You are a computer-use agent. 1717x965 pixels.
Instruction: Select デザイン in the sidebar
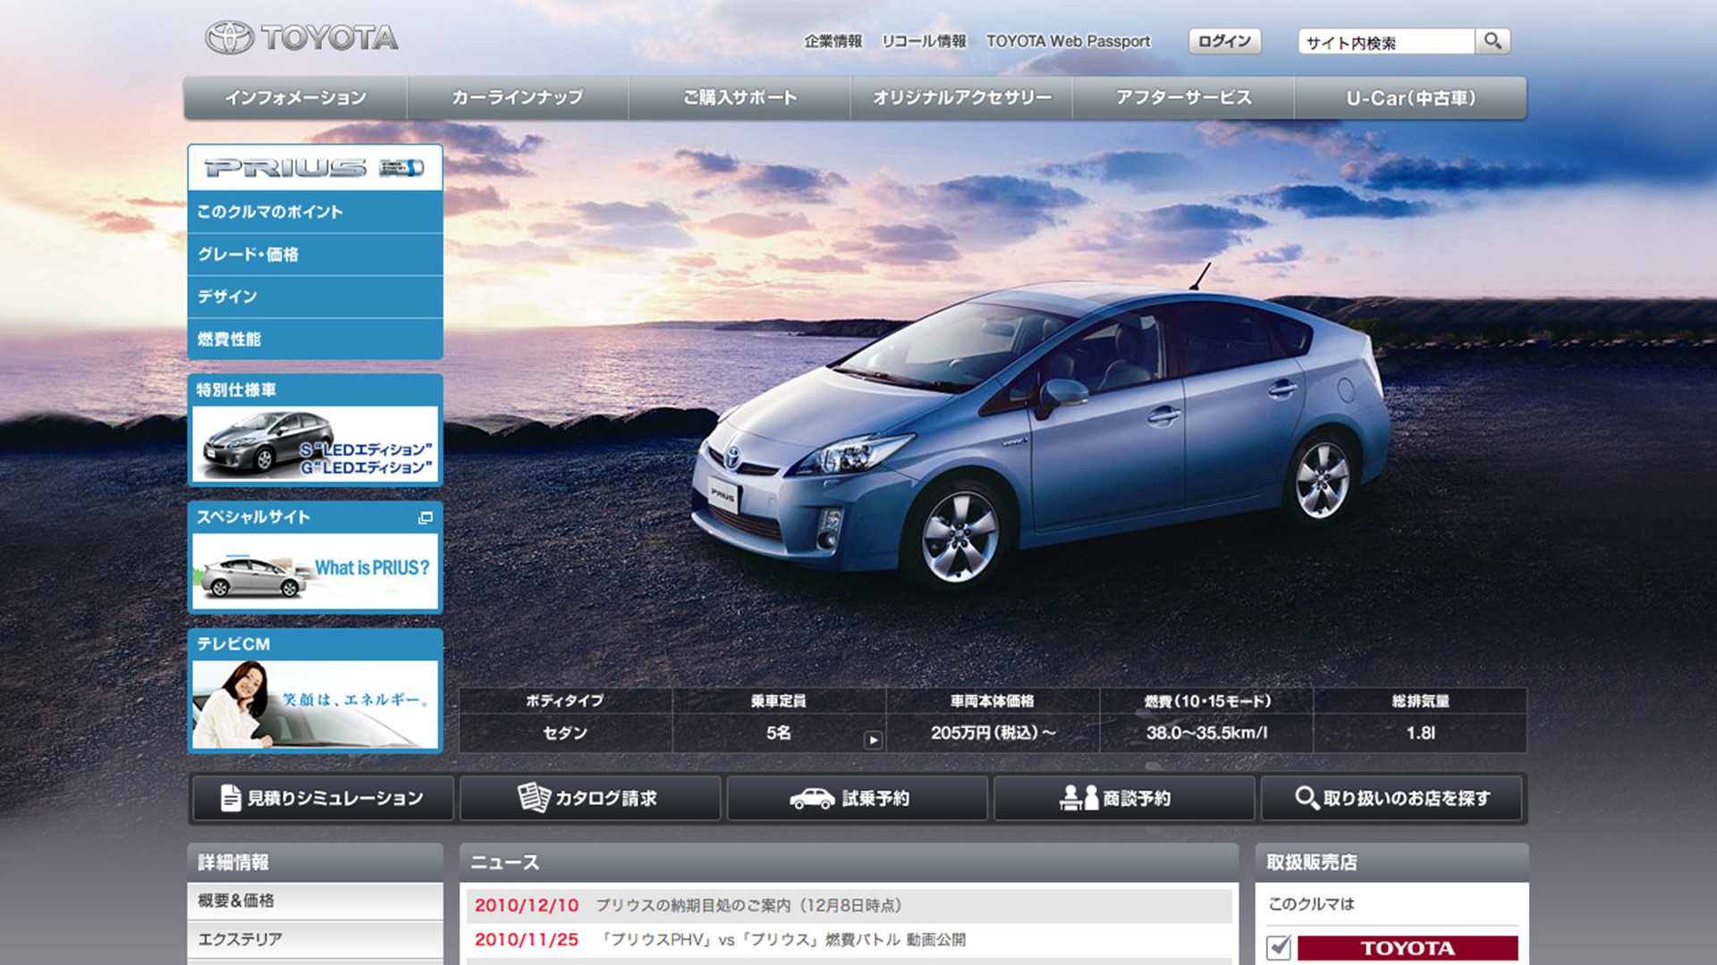coord(315,297)
